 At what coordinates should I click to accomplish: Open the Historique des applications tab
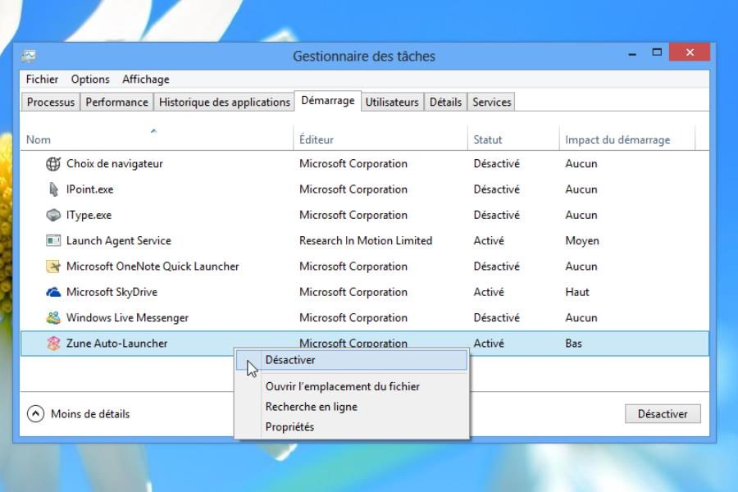pyautogui.click(x=224, y=102)
